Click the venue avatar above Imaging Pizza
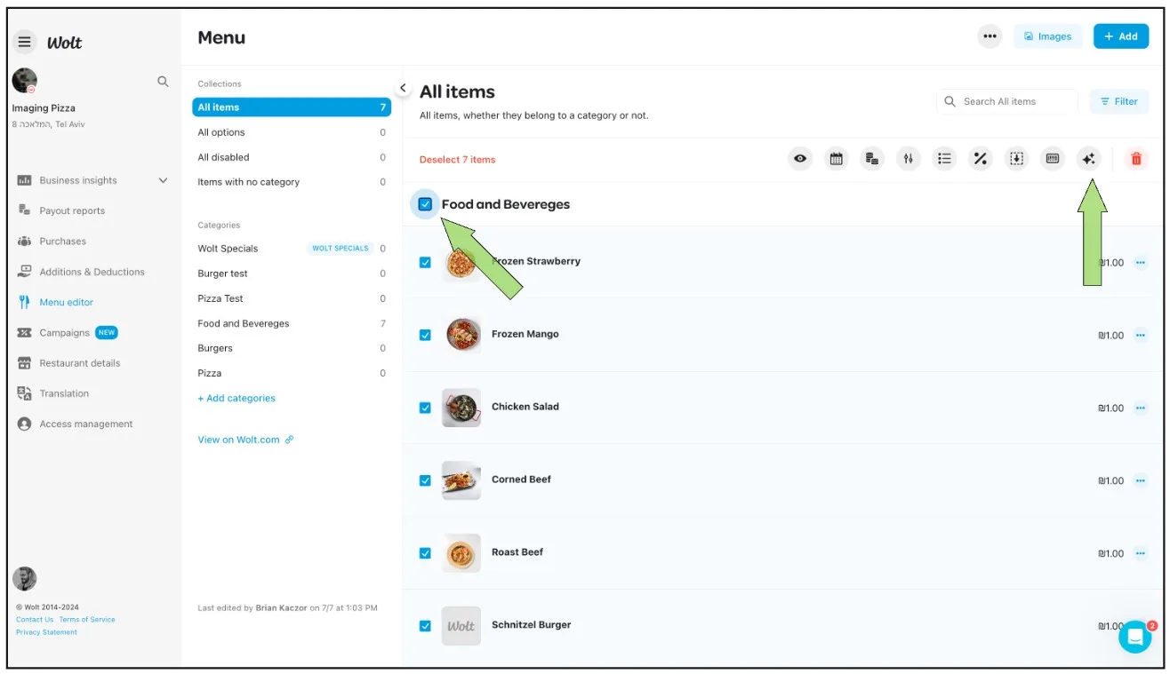This screenshot has height=674, width=1170. click(25, 81)
